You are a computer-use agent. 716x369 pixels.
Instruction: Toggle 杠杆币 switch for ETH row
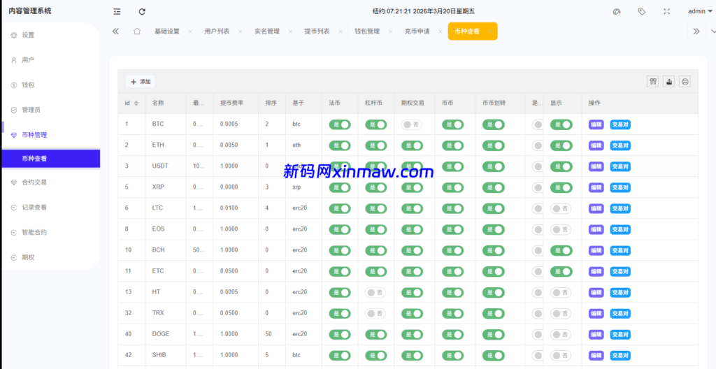[375, 145]
